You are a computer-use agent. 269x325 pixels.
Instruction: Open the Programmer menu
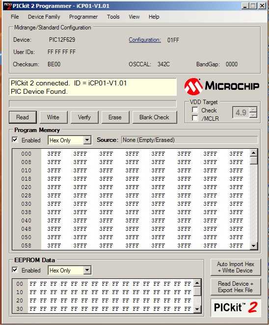click(83, 17)
